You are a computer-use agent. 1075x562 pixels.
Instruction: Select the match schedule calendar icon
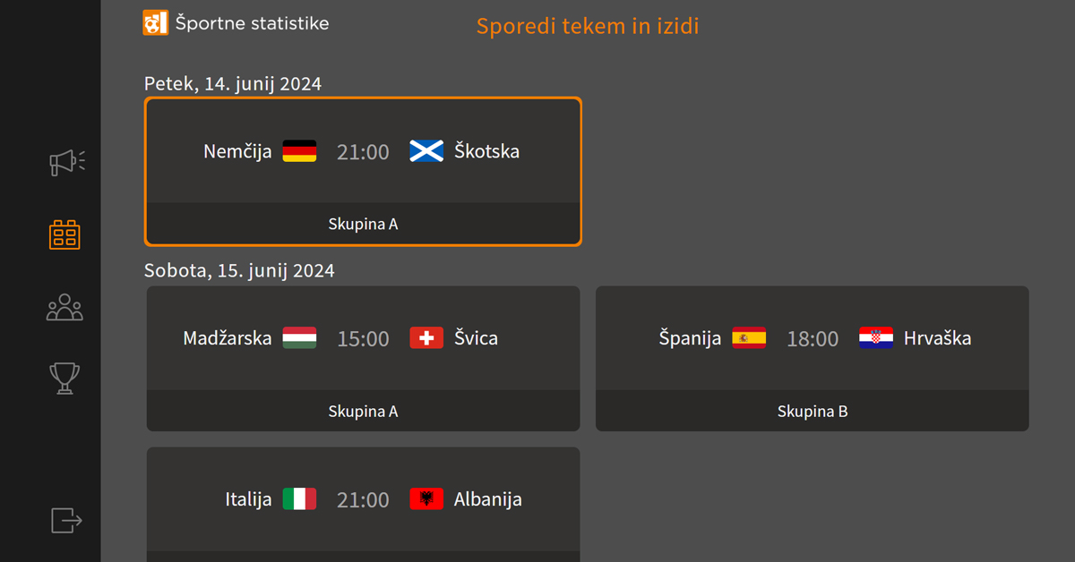[x=64, y=234]
